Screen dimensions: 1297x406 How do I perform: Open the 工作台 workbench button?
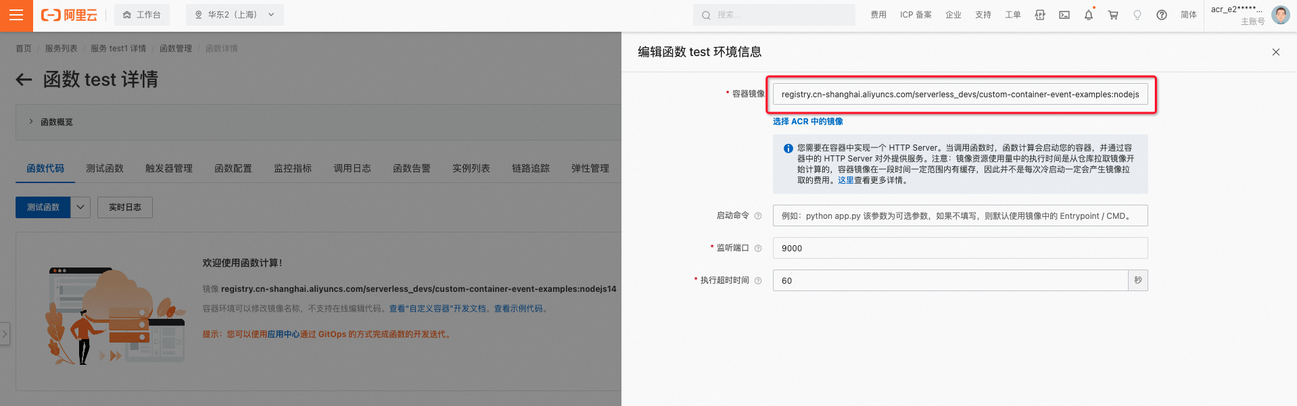tap(142, 15)
